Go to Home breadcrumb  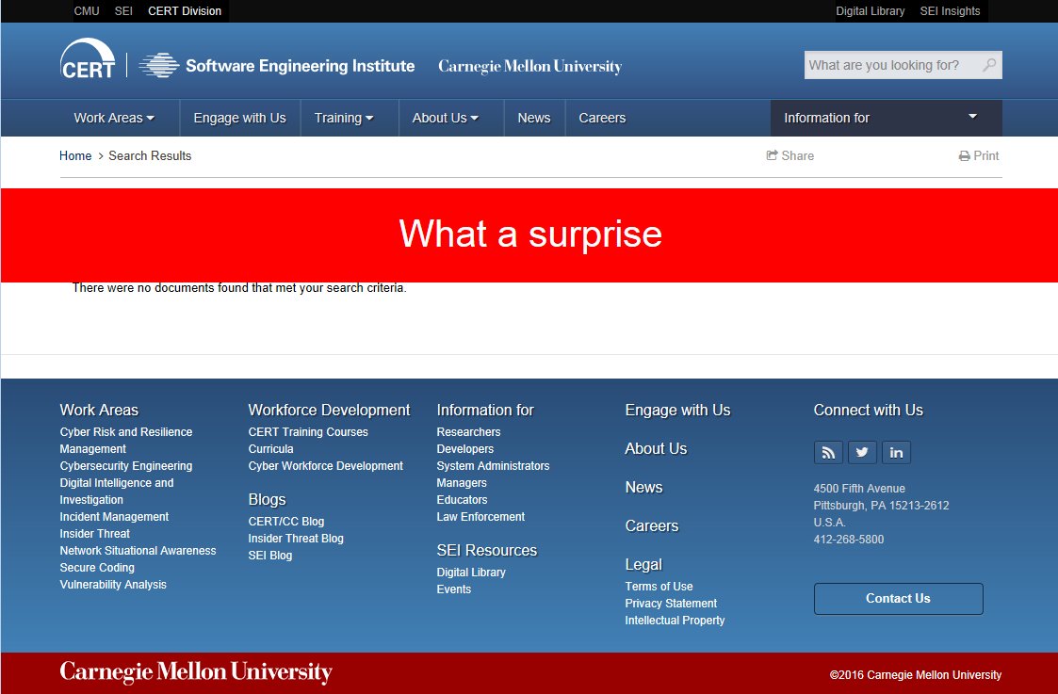pyautogui.click(x=74, y=155)
